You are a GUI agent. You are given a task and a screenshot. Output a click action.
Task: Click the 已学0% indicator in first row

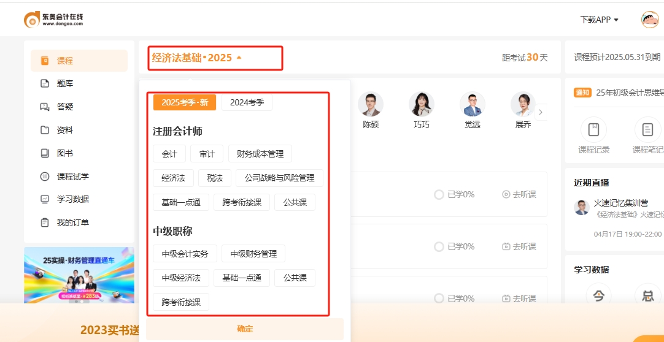tap(454, 194)
